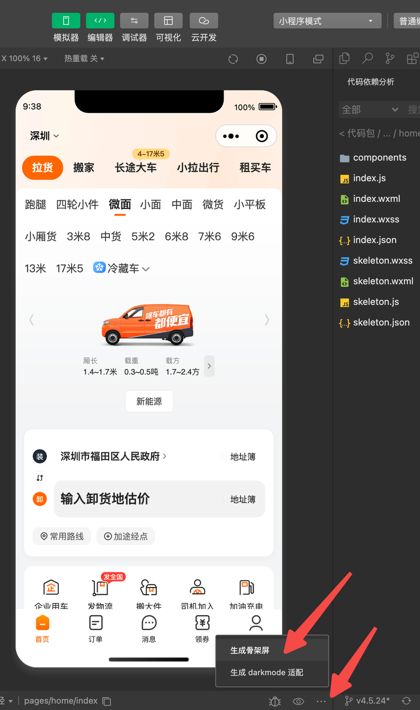Click the orange van image
Image resolution: width=420 pixels, height=710 pixels.
(148, 324)
